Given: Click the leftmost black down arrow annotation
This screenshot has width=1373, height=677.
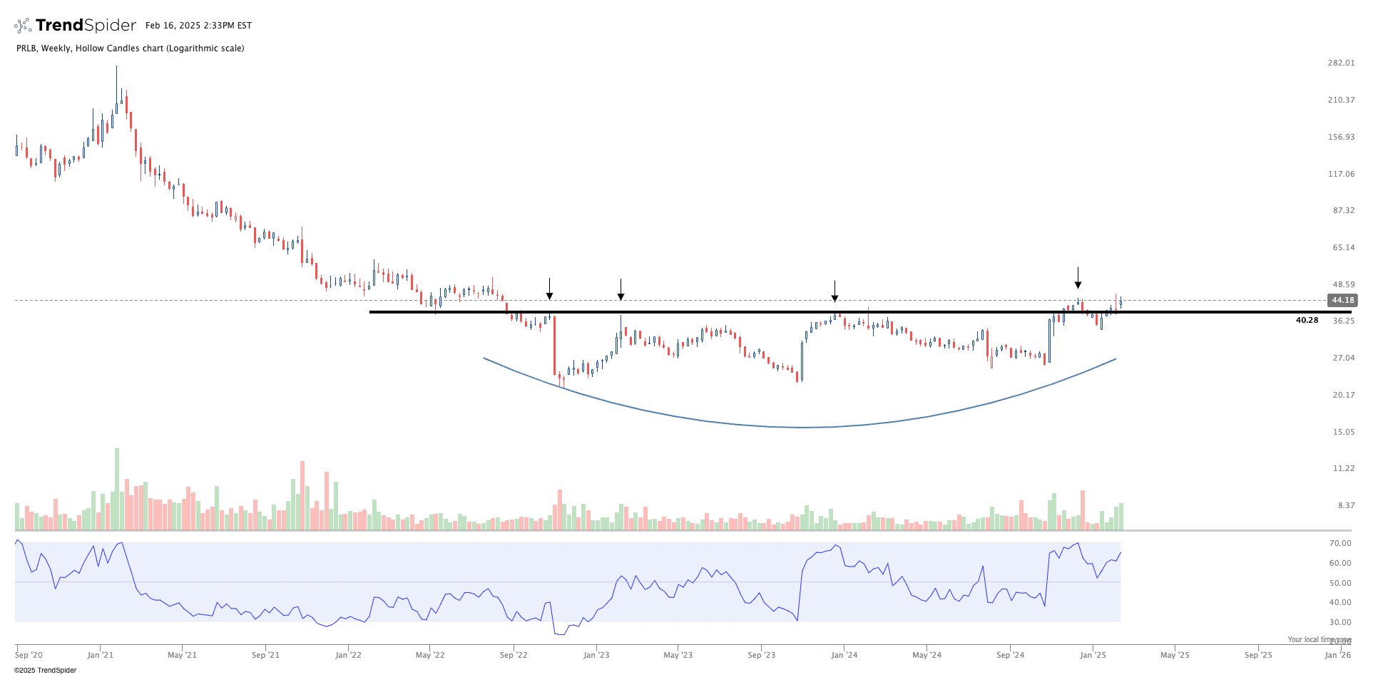Looking at the screenshot, I should point(549,289).
